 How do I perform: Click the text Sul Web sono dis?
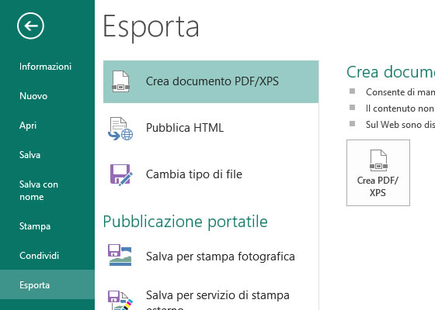pos(400,125)
